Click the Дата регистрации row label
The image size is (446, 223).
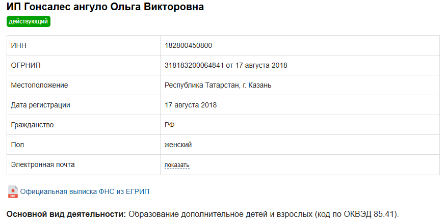[x=40, y=105]
